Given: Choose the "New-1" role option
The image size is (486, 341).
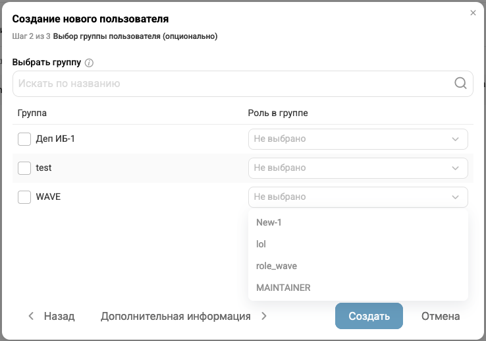Looking at the screenshot, I should click(x=269, y=222).
